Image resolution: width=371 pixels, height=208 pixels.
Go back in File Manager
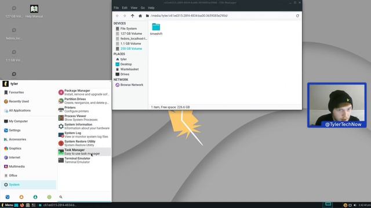[x=117, y=16]
